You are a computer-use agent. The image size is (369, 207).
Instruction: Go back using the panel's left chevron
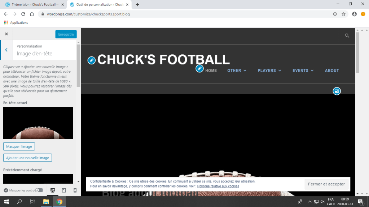pos(6,50)
